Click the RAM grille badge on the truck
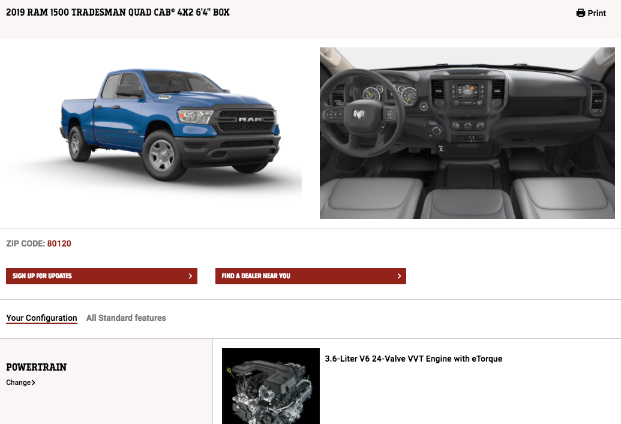Screen dimensions: 621x424 coord(250,119)
